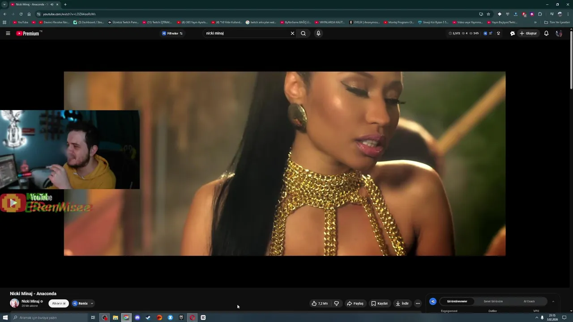This screenshot has width=573, height=322.
Task: Open Steam from the taskbar
Action: 148,318
